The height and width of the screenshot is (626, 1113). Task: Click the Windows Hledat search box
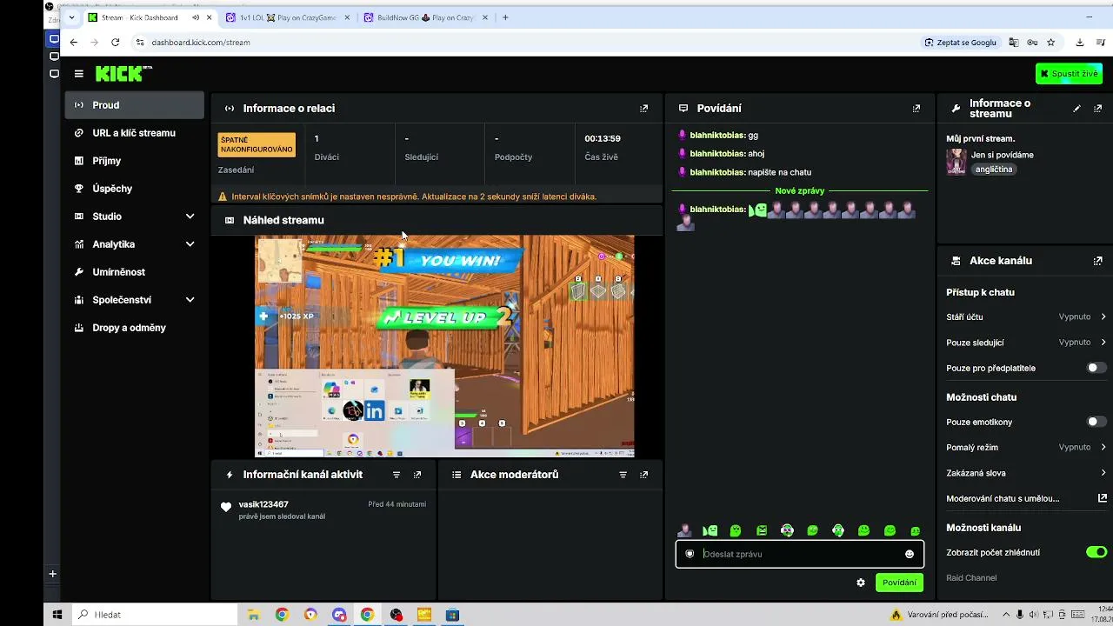(x=155, y=615)
